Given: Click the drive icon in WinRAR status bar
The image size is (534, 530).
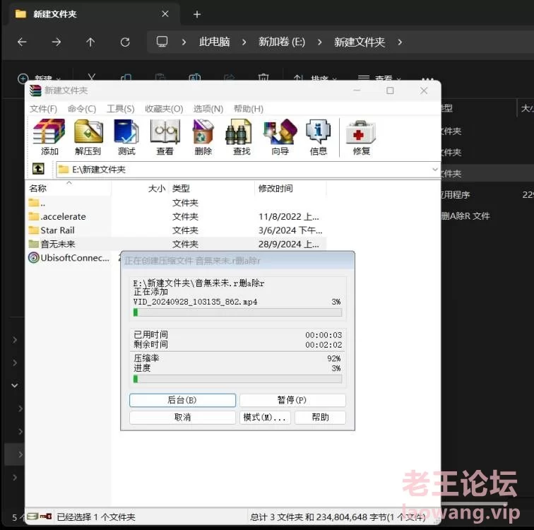Looking at the screenshot, I should [x=32, y=517].
